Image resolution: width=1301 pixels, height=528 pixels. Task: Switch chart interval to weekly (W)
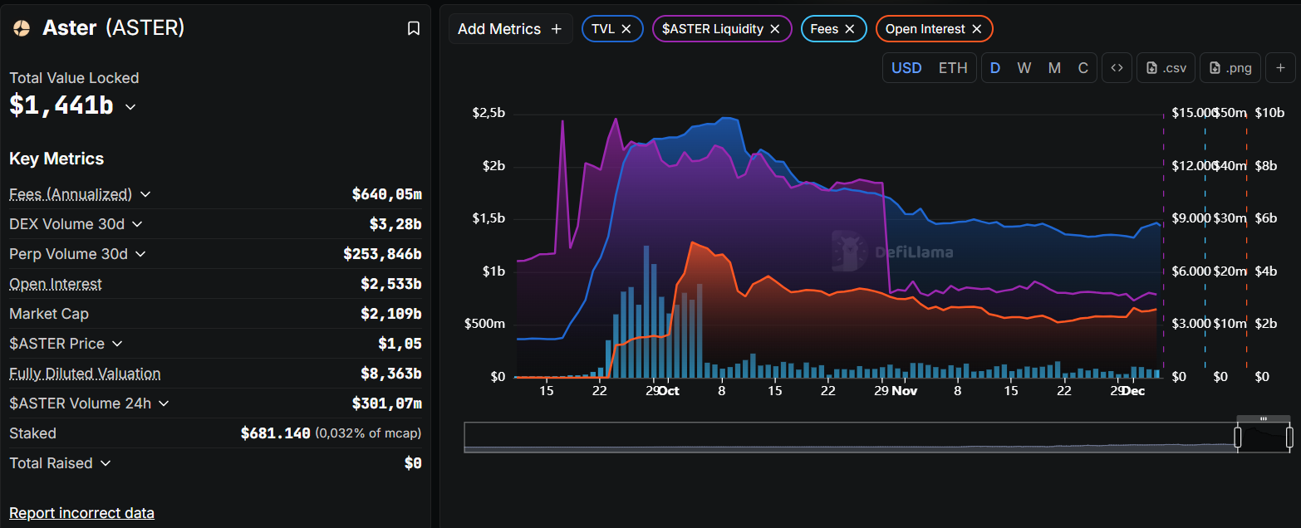1024,68
